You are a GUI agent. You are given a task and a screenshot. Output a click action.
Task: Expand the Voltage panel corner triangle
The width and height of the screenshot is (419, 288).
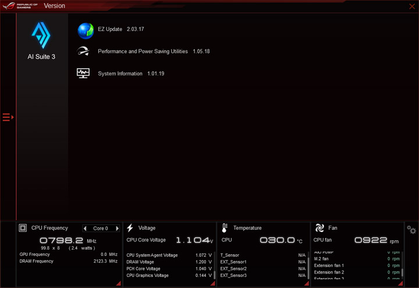(213, 283)
